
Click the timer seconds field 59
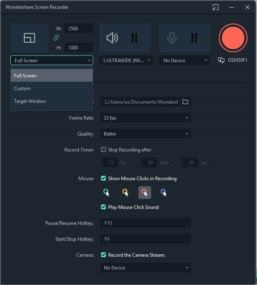pyautogui.click(x=190, y=162)
